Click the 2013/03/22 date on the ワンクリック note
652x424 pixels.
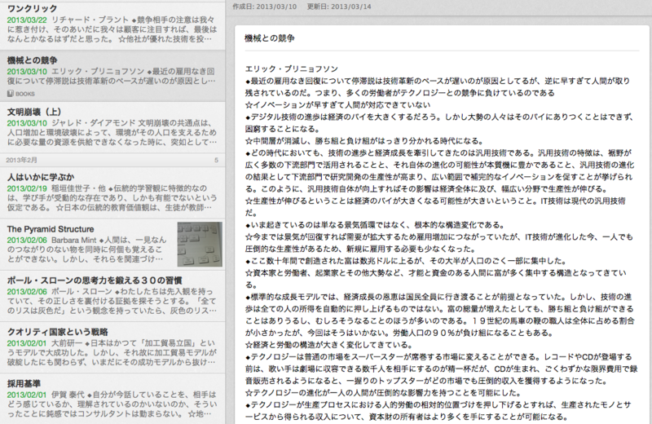click(x=27, y=20)
